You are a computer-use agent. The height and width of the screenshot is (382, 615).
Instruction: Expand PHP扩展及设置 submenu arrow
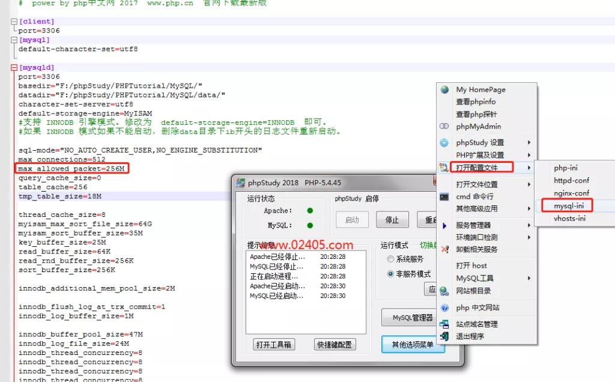tap(529, 155)
